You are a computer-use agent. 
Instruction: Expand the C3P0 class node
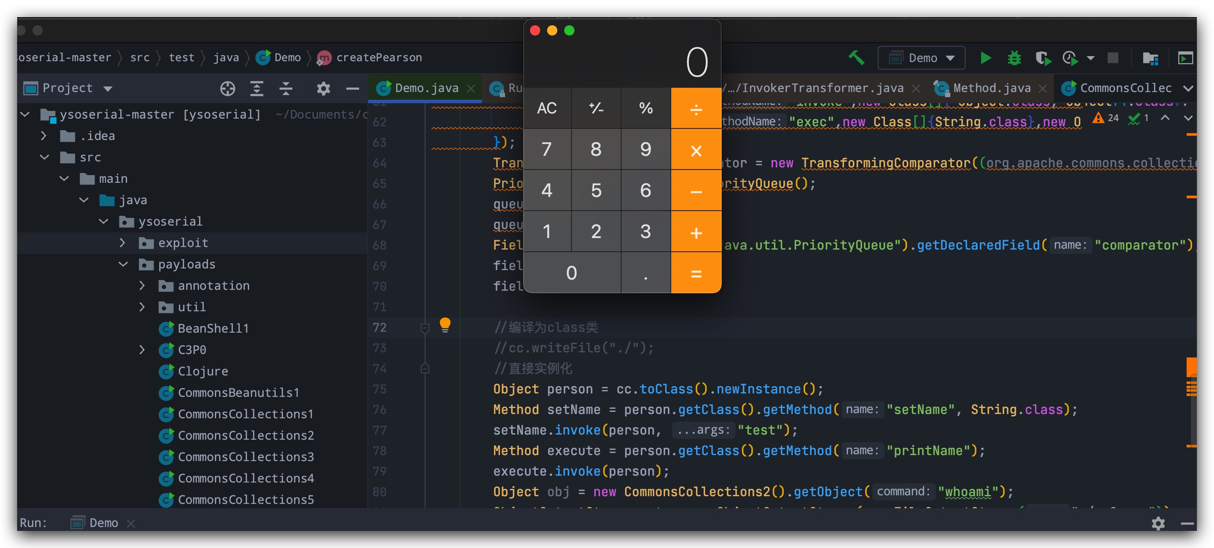pyautogui.click(x=142, y=350)
